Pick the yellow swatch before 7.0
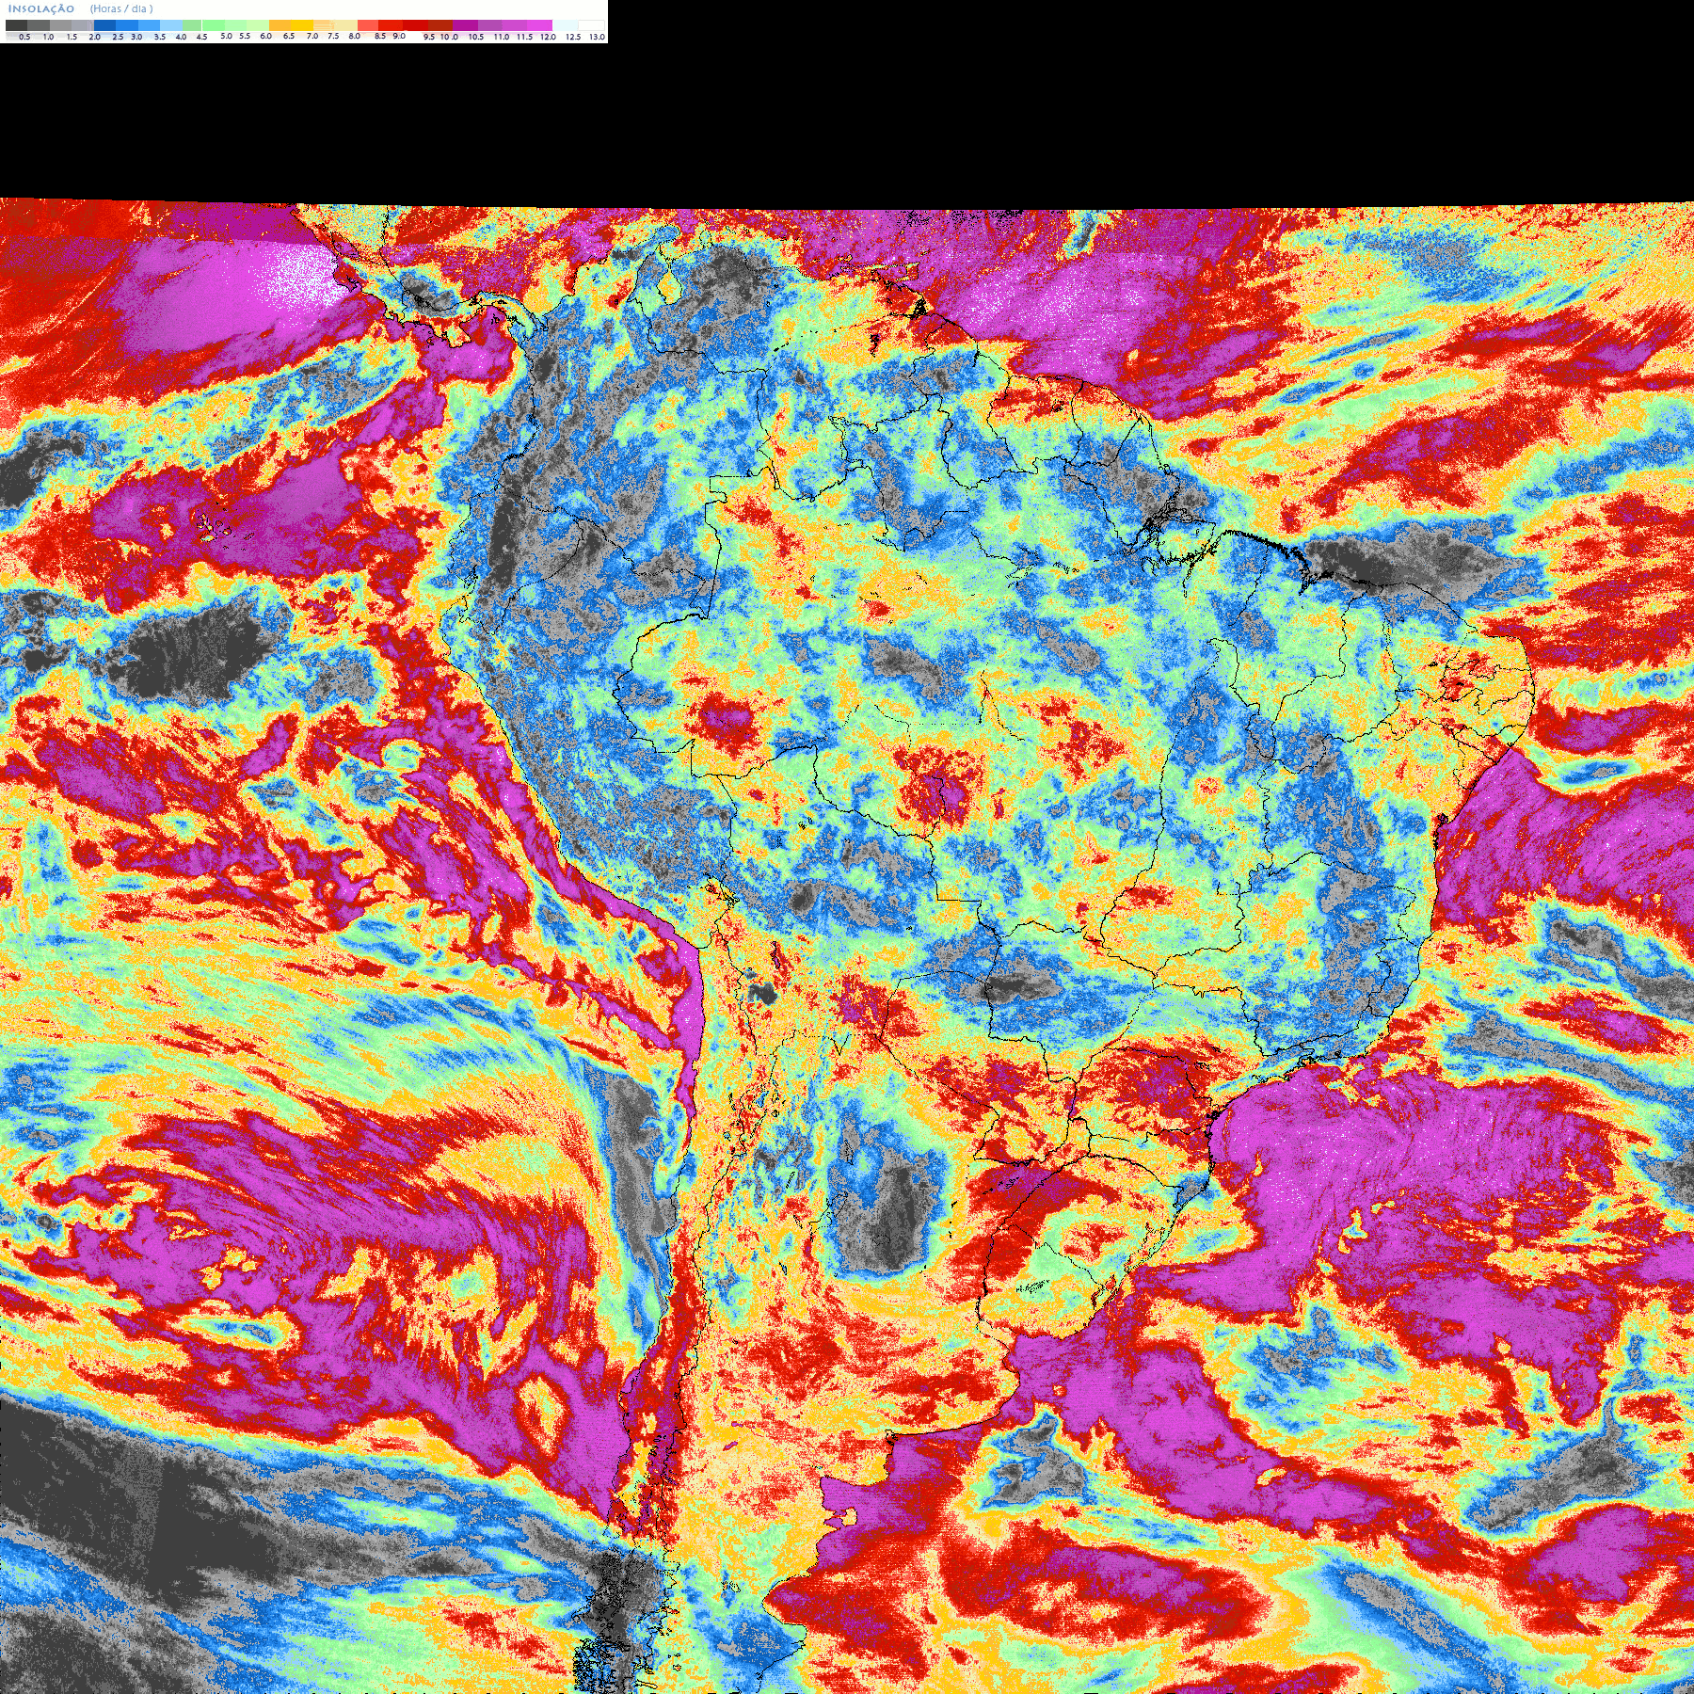Image resolution: width=1694 pixels, height=1694 pixels. pyautogui.click(x=302, y=25)
